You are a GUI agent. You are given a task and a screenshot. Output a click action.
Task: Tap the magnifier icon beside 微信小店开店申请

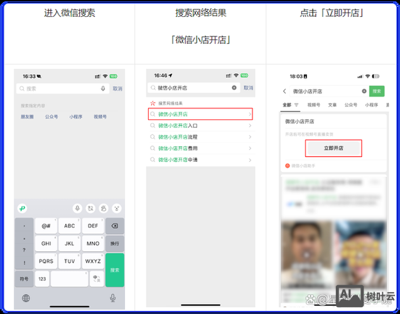tap(153, 160)
